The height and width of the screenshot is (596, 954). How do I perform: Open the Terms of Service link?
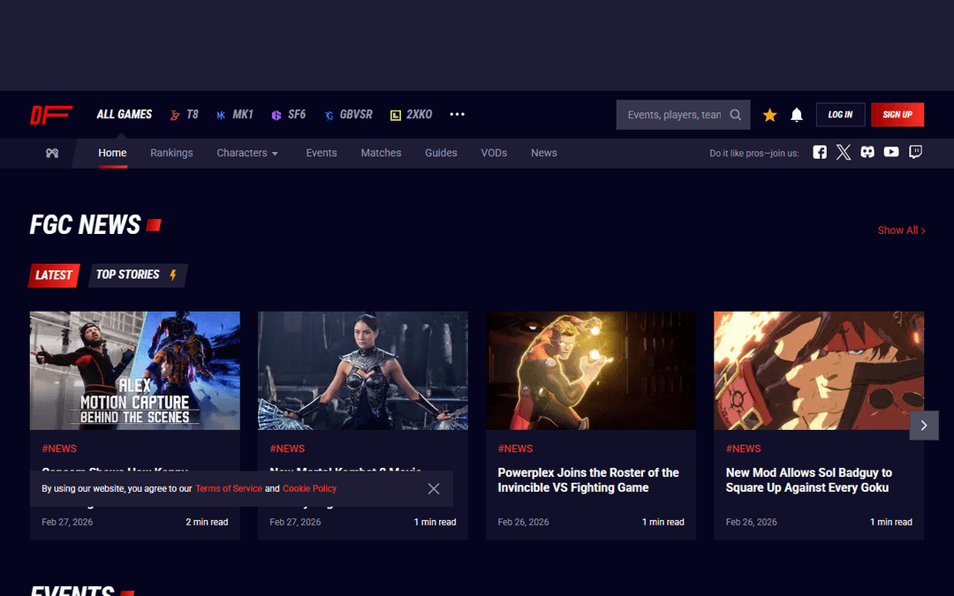229,488
